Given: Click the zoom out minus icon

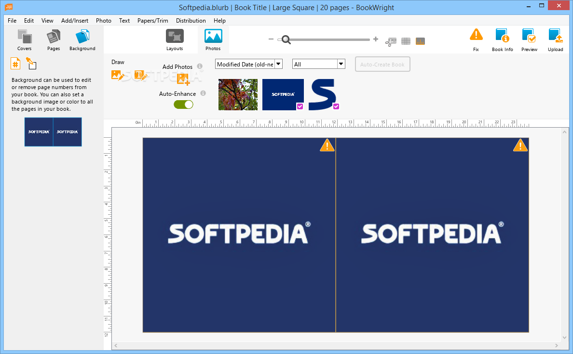Looking at the screenshot, I should (271, 39).
